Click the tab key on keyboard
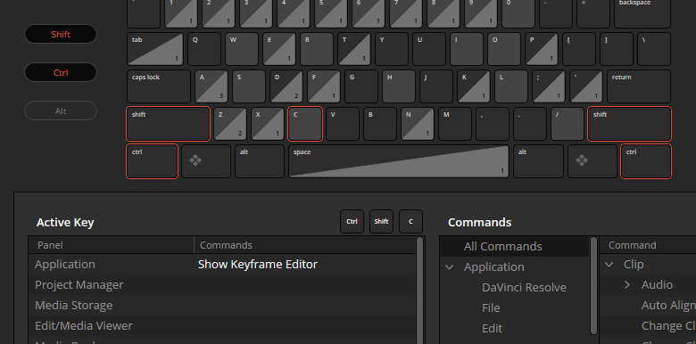 (155, 49)
